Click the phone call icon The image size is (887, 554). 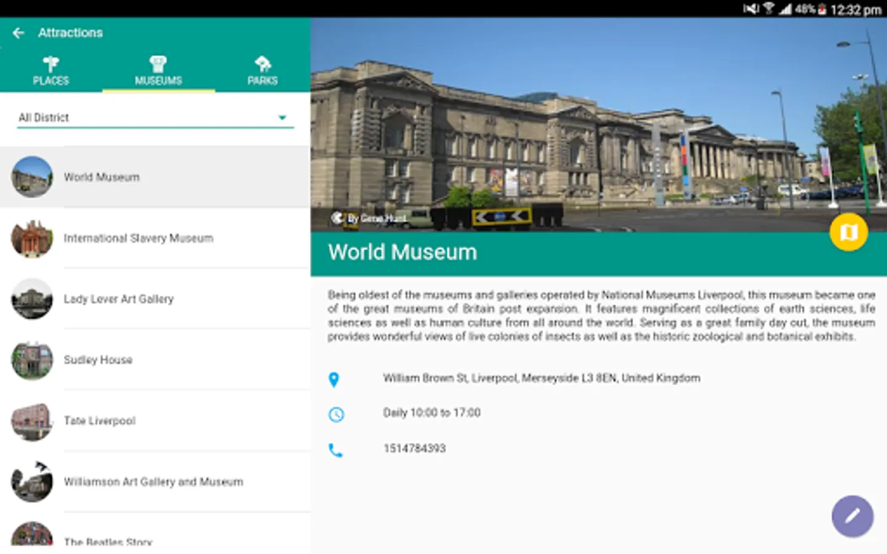click(336, 451)
